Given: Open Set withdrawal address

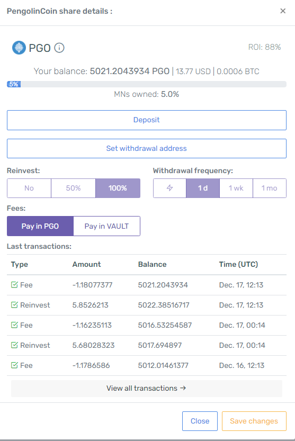Looking at the screenshot, I should (x=147, y=148).
